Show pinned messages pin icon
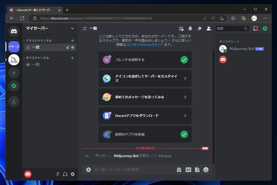This screenshot has height=185, width=277. point(200,29)
